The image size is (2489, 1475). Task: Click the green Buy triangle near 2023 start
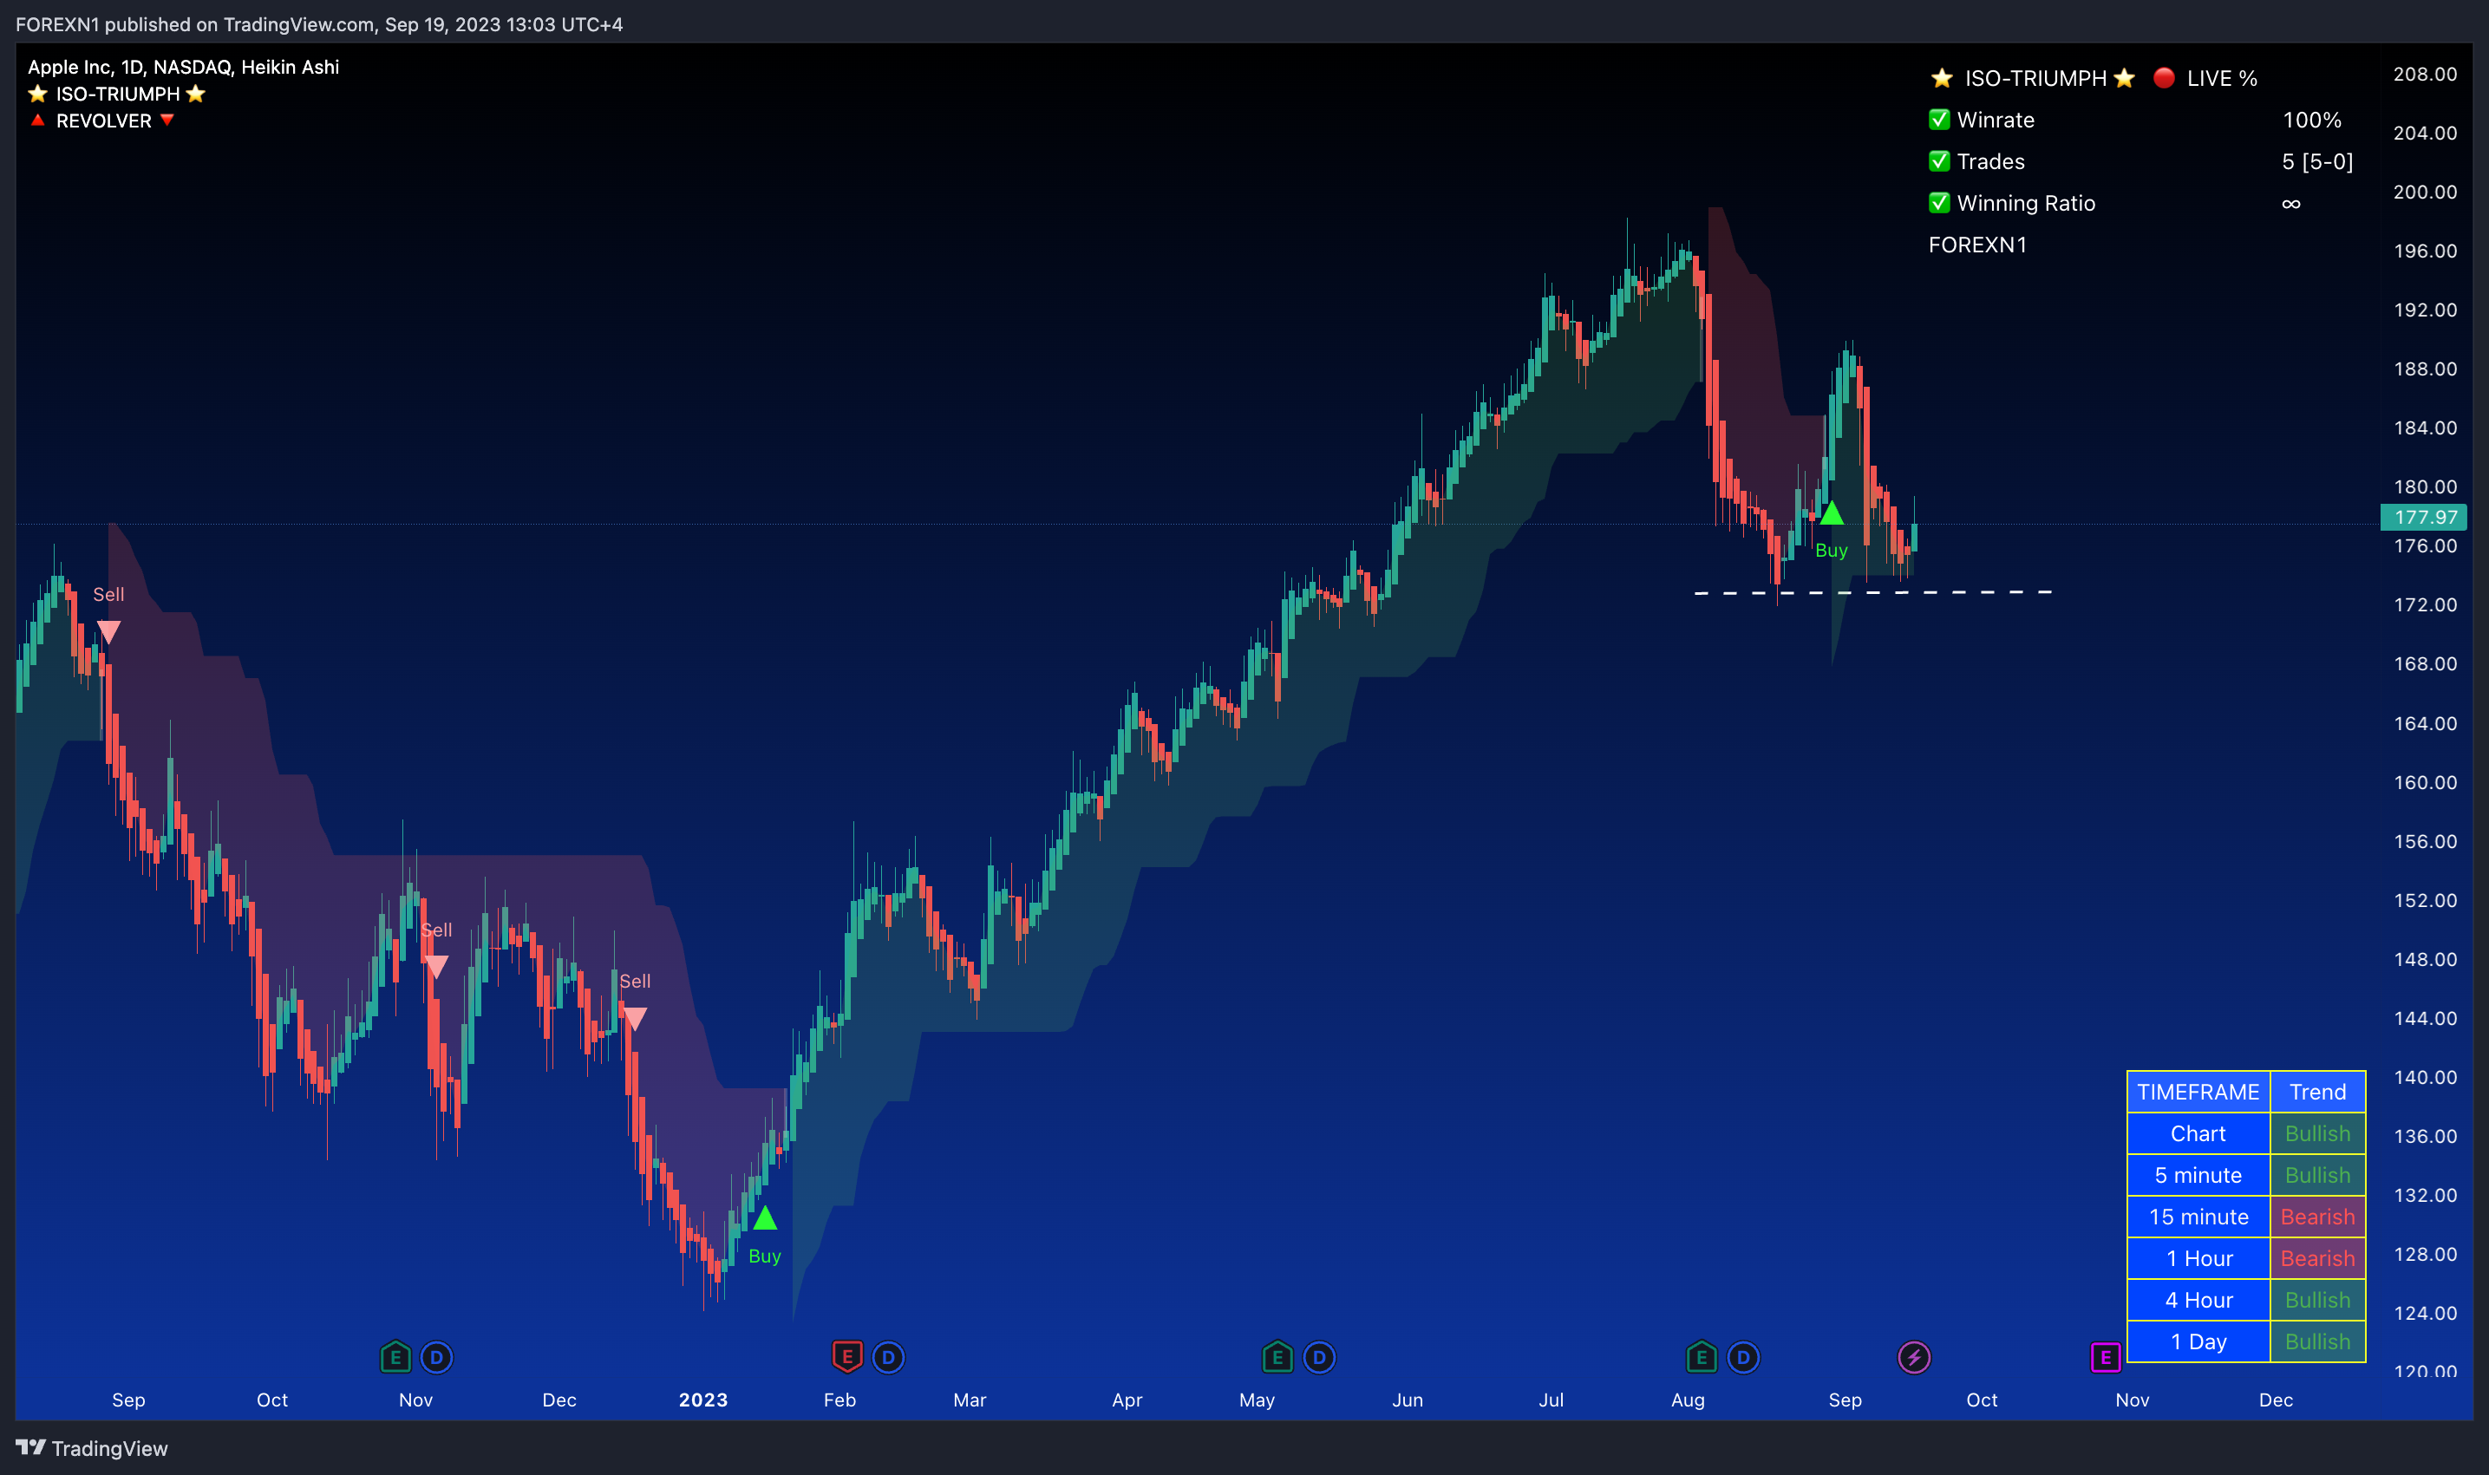[x=764, y=1218]
